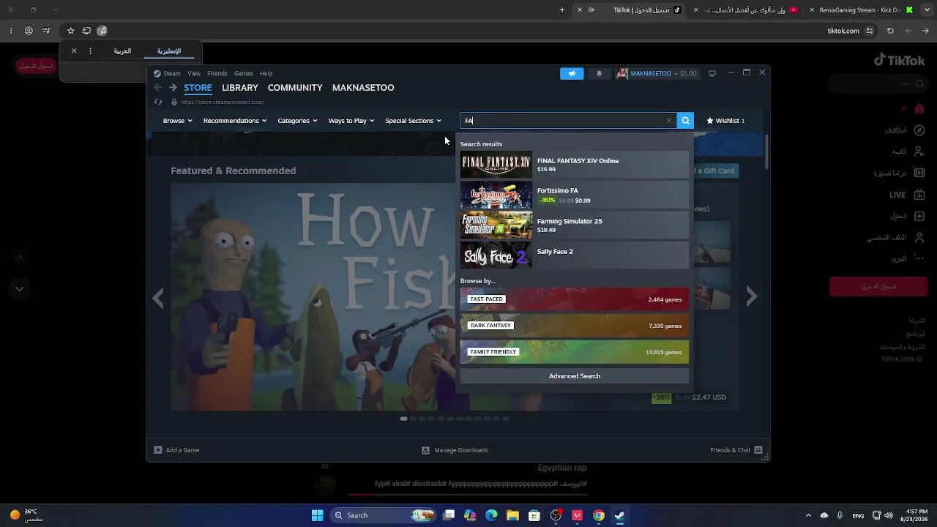Switch to the LIBRARY tab
Screen dimensions: 937x527
pos(240,88)
